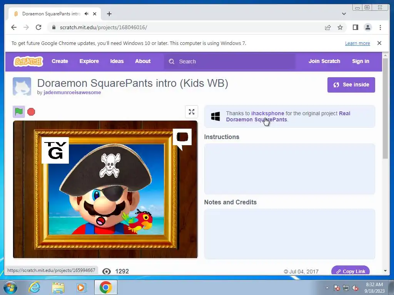Open Action Center flag icon
Viewport: 394px width, 295px height.
click(x=336, y=288)
